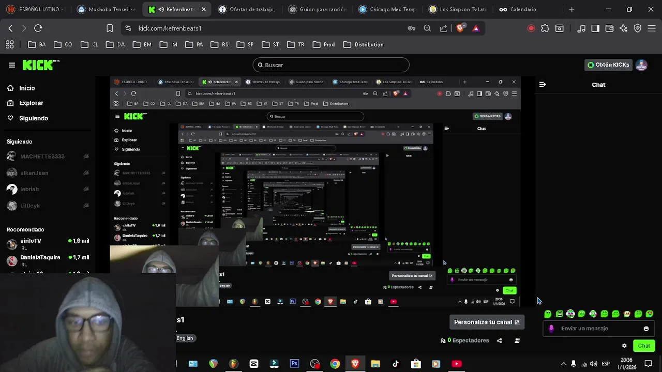Click the Obtén KICKs button
This screenshot has width=662, height=372.
pyautogui.click(x=608, y=65)
